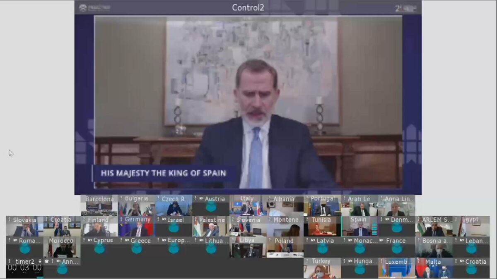Choose the Italy participant's video tile
This screenshot has height=279, width=497.
248,205
